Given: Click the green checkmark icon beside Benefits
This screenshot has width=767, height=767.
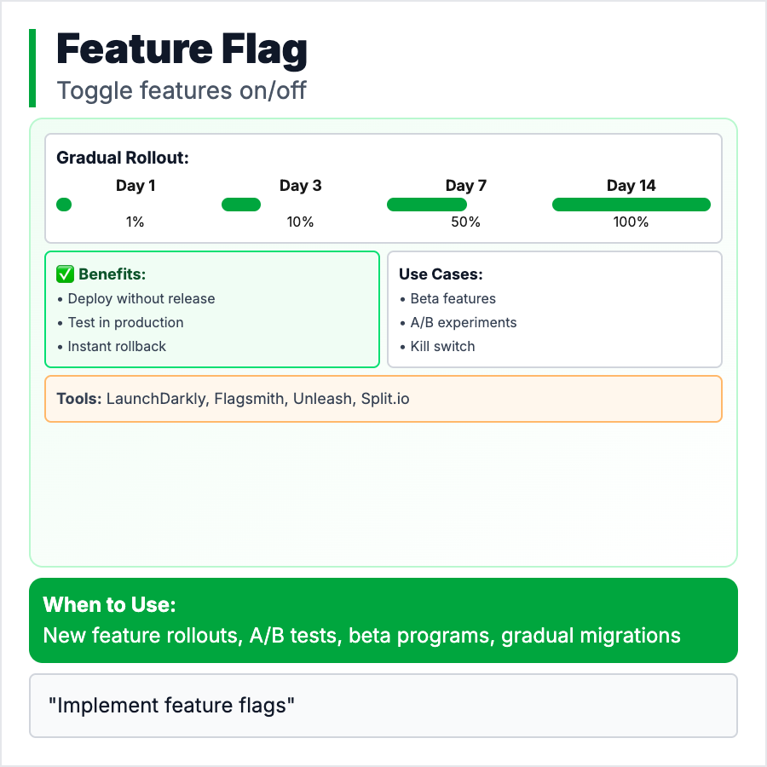Looking at the screenshot, I should [x=65, y=274].
